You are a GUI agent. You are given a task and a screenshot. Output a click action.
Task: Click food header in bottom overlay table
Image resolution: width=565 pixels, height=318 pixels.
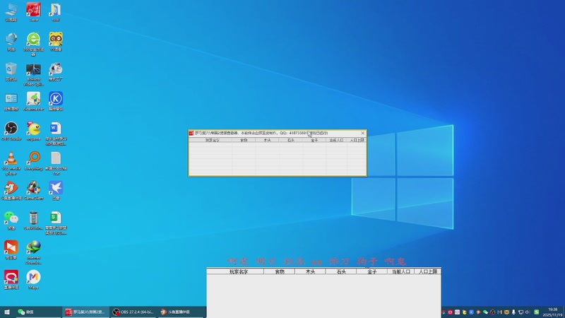point(280,271)
